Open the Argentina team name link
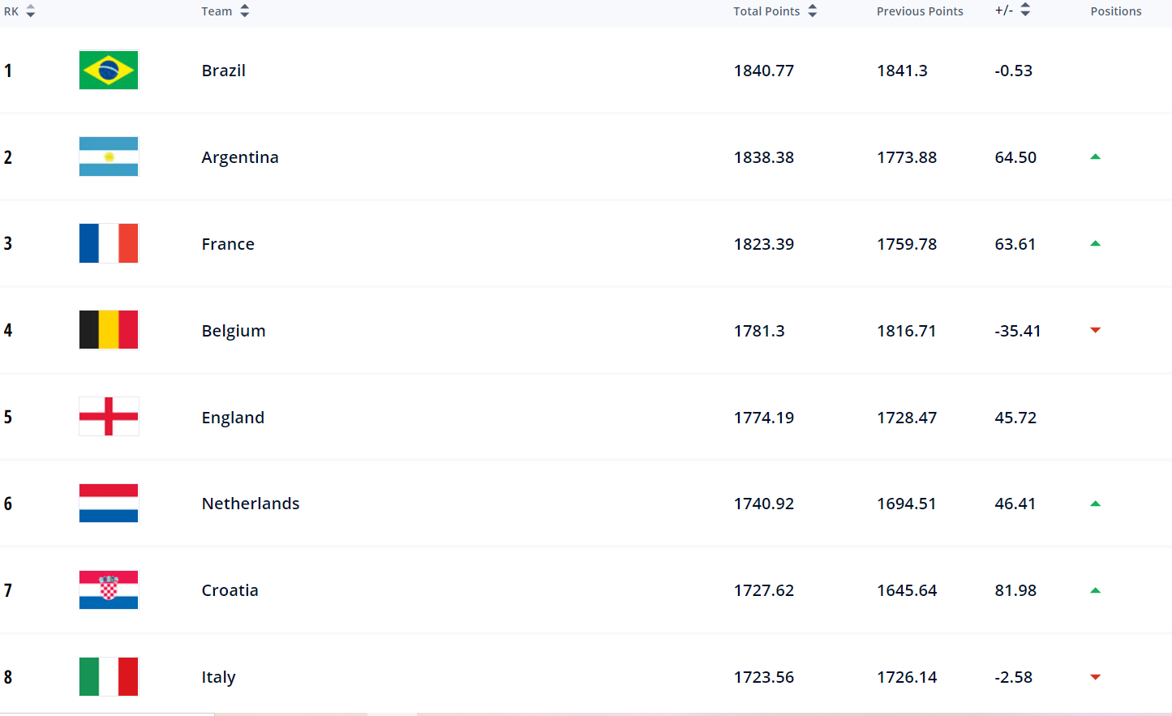Viewport: 1172px width, 716px height. (240, 157)
